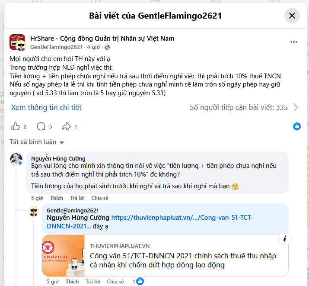
Task: Click the blue like reaction badge
Action: (x=297, y=126)
